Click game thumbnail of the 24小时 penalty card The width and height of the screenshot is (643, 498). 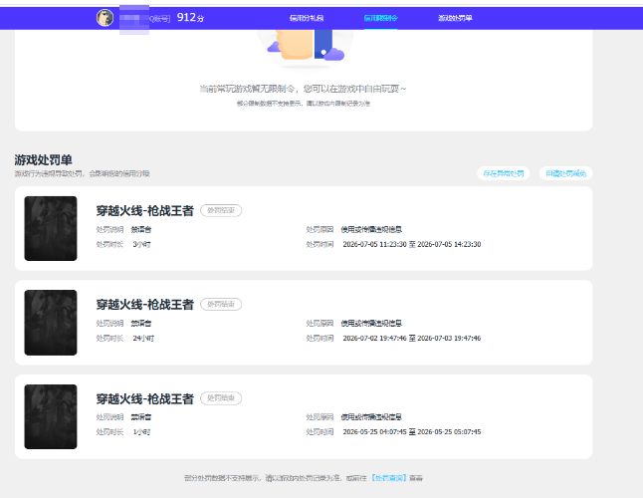point(51,323)
